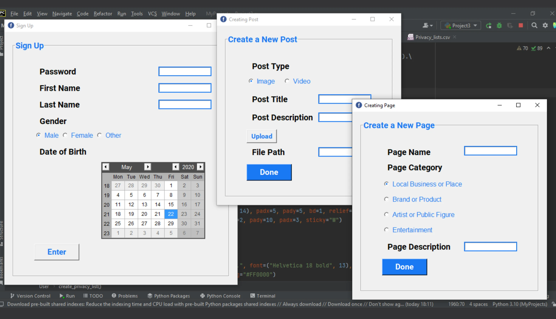This screenshot has width=556, height=319.
Task: Open the Code With Me user icon
Action: click(427, 25)
